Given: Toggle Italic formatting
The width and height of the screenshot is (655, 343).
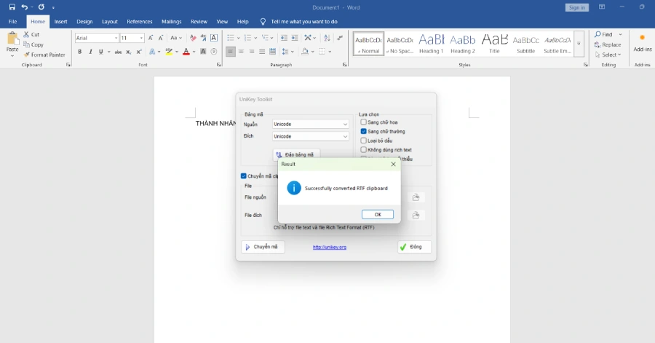Looking at the screenshot, I should (x=90, y=52).
